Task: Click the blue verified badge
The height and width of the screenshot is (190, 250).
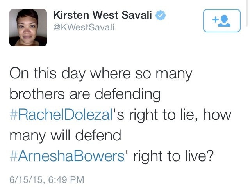Action: tap(161, 15)
